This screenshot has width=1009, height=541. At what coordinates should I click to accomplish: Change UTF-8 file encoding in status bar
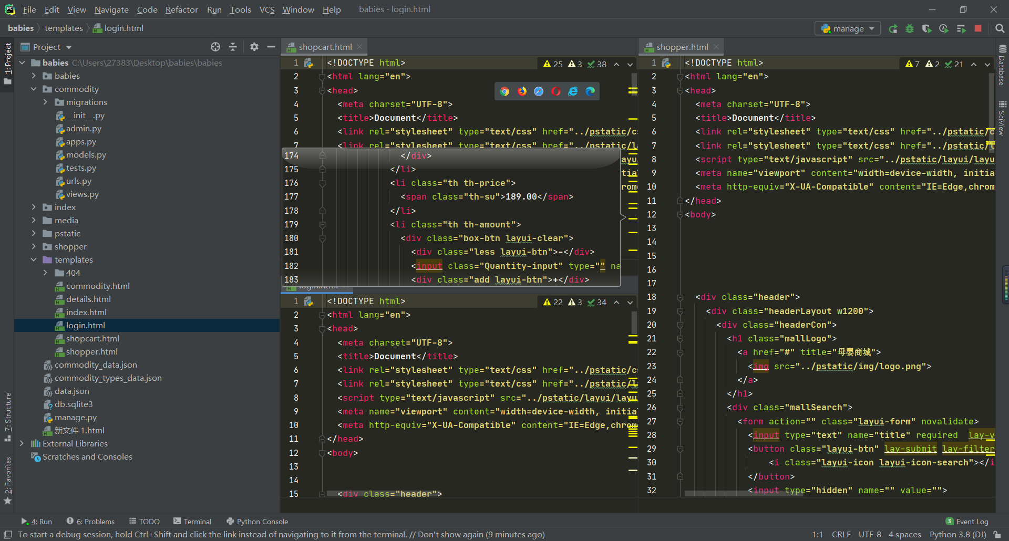point(870,535)
